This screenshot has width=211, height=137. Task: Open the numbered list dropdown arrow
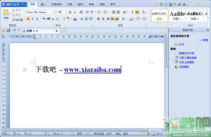pos(109,12)
